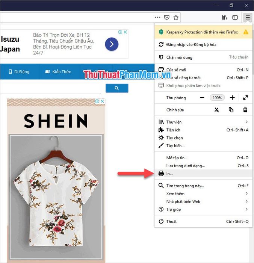
Task: Zoom out with the minus button
Action: click(202, 98)
